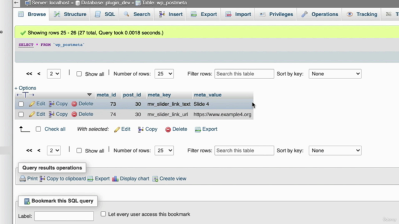
Task: Open the Insert tab
Action: pyautogui.click(x=171, y=14)
